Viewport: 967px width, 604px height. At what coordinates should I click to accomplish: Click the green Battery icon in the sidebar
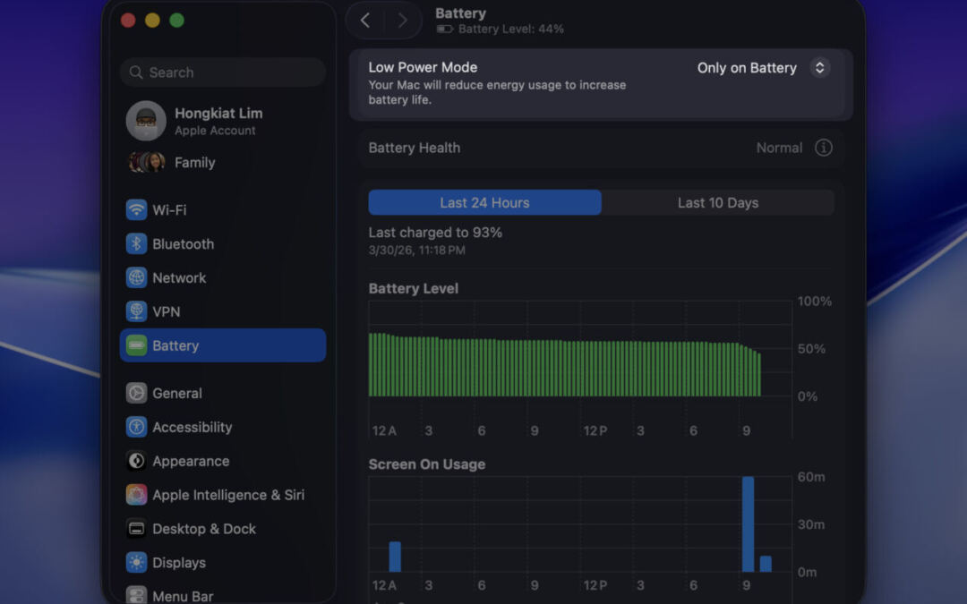pos(136,345)
